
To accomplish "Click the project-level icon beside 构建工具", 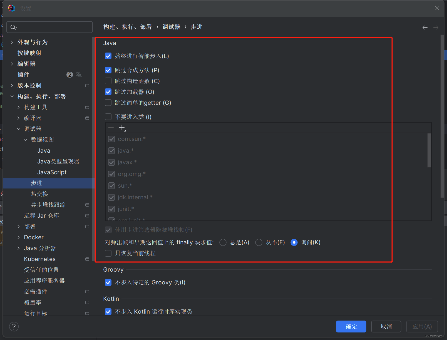I will pyautogui.click(x=87, y=107).
